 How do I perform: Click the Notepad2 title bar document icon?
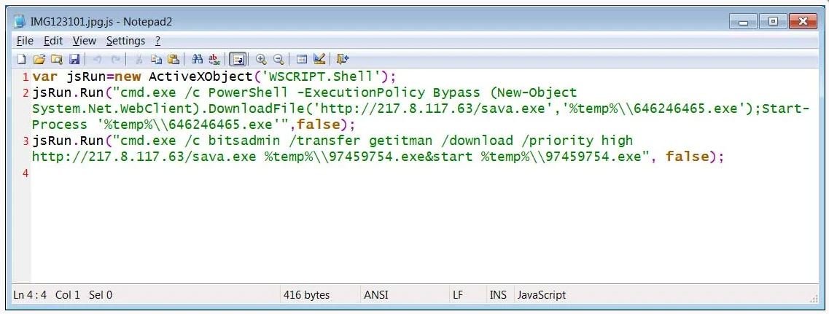tap(20, 21)
